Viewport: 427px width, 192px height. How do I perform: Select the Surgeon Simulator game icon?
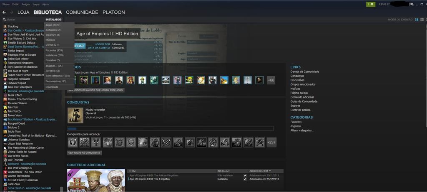[x=5, y=79]
